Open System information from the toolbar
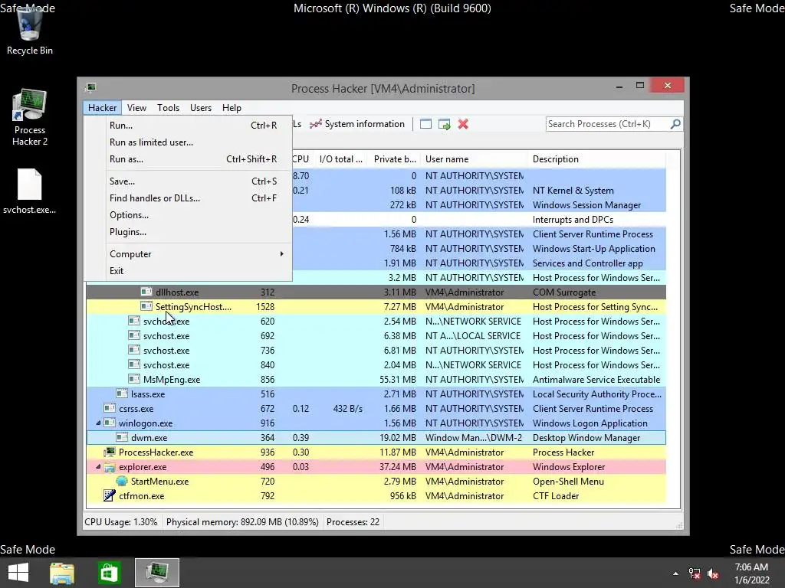This screenshot has height=588, width=785. (357, 124)
